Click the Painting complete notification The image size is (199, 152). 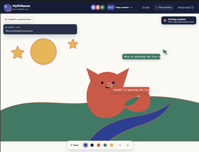[179, 20]
